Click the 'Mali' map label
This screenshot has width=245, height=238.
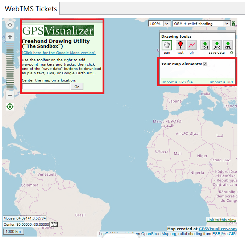point(178,154)
